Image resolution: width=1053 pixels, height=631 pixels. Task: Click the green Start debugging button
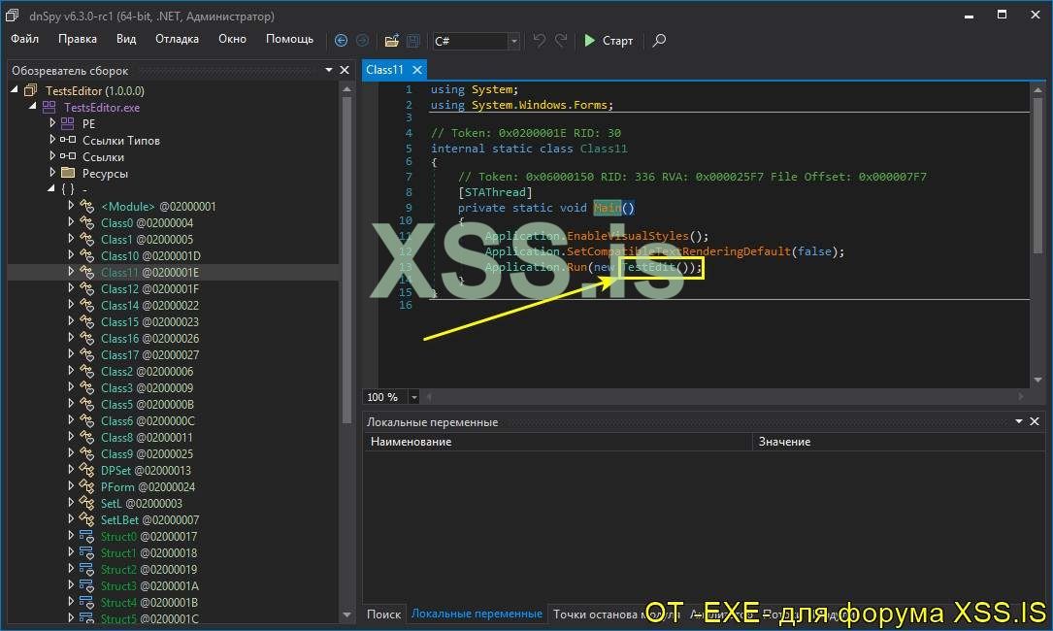click(608, 41)
